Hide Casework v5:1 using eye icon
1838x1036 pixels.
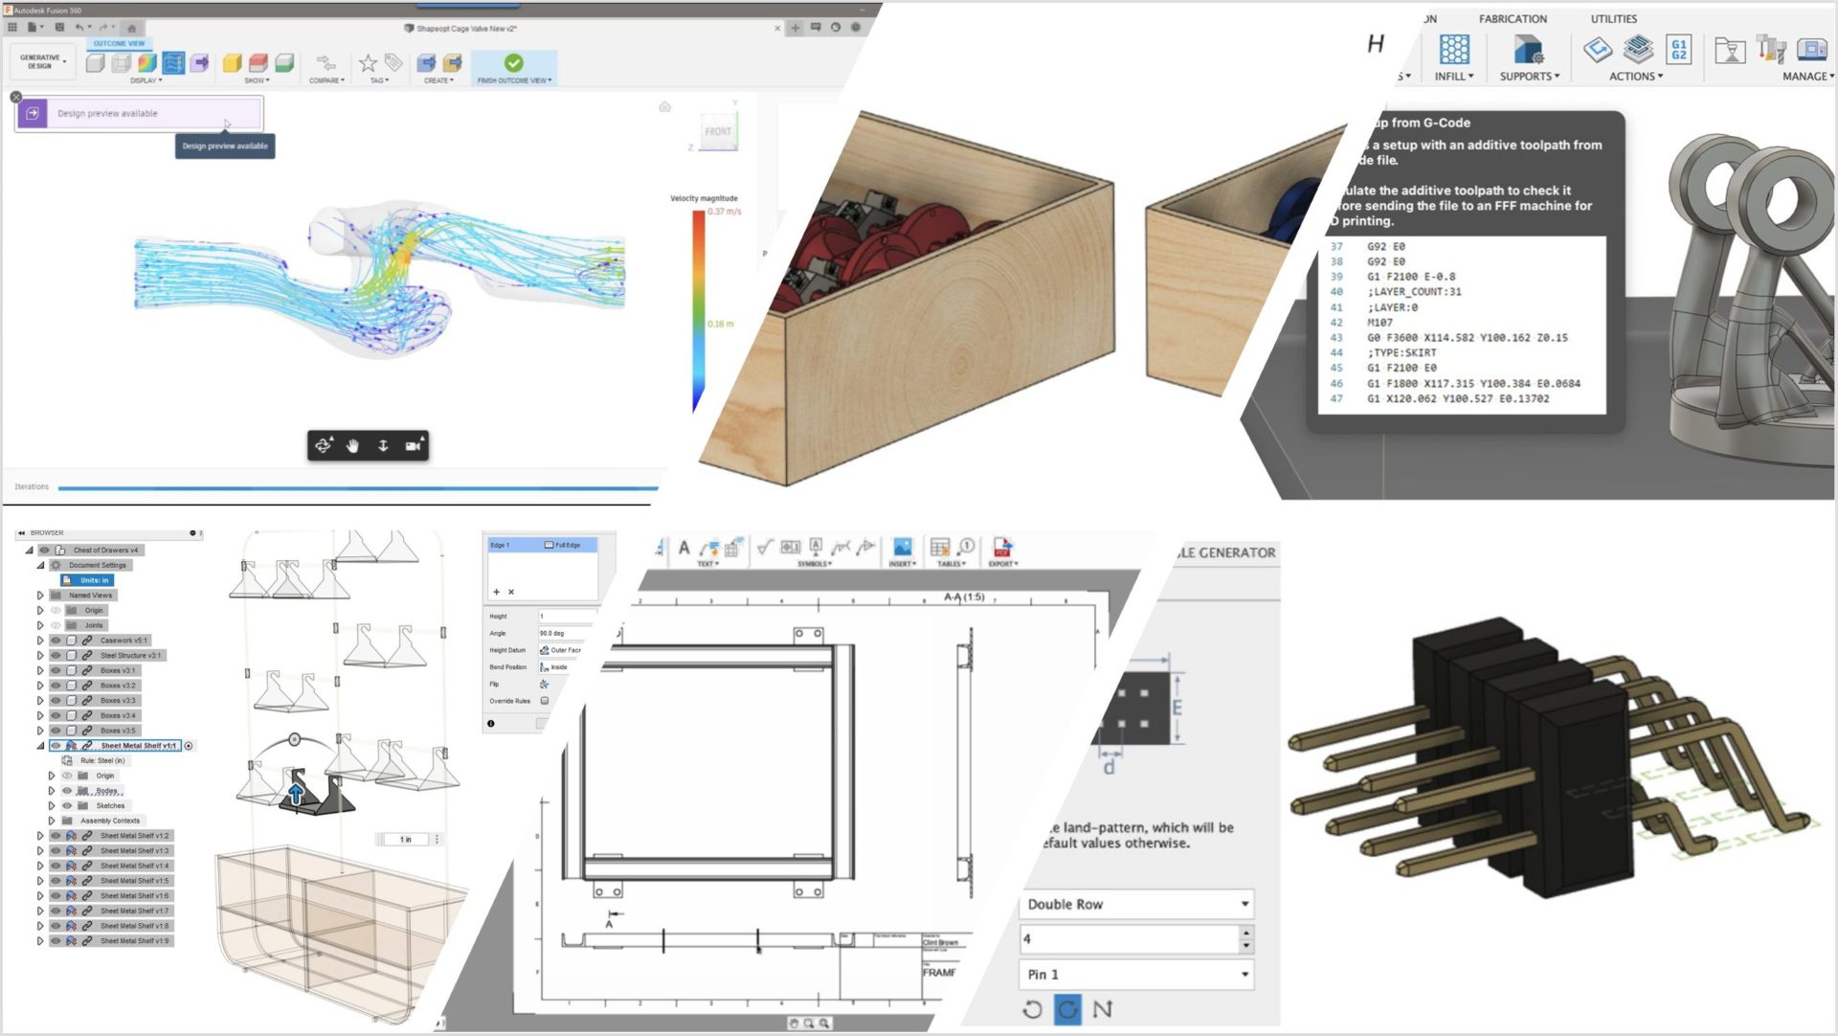pyautogui.click(x=56, y=641)
